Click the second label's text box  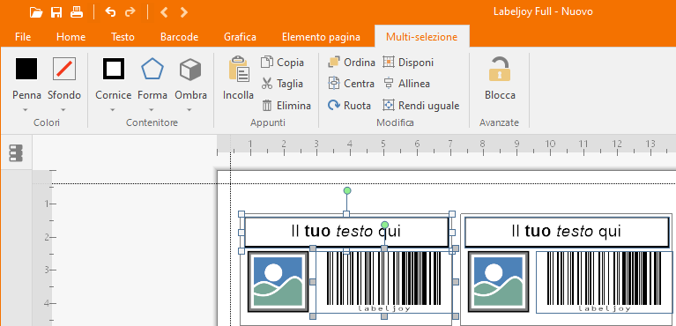click(567, 232)
